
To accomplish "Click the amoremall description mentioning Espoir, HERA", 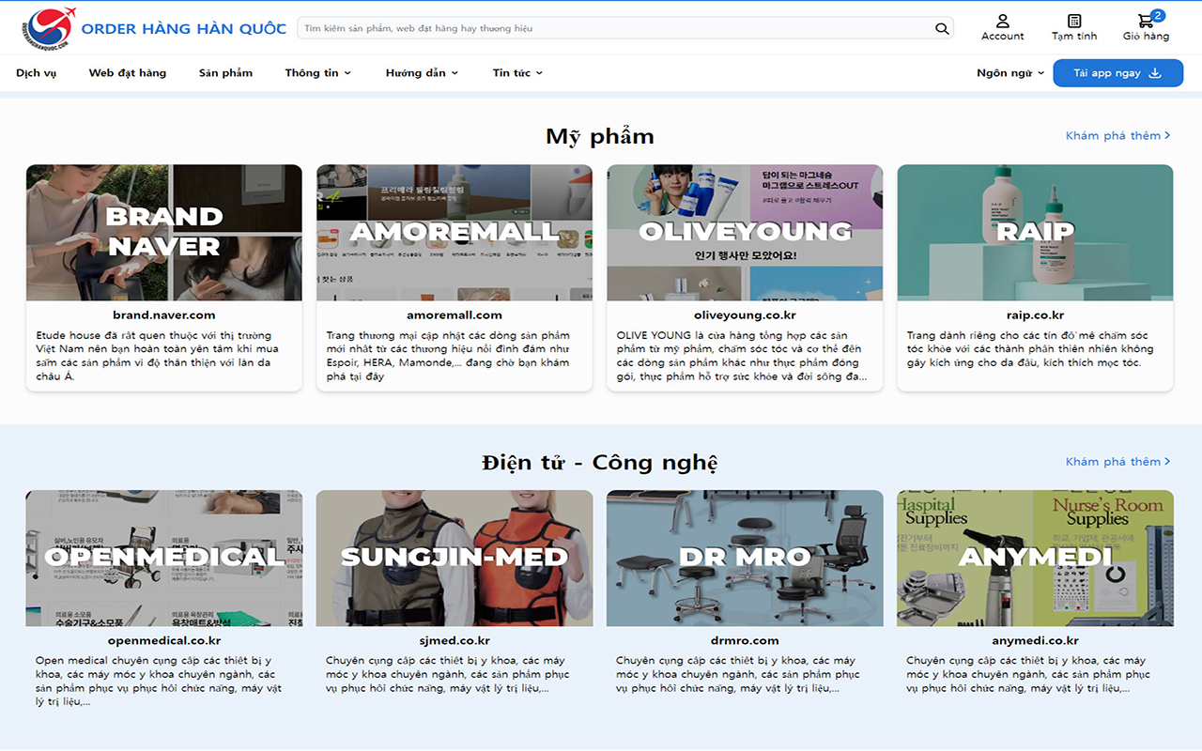I will [449, 356].
